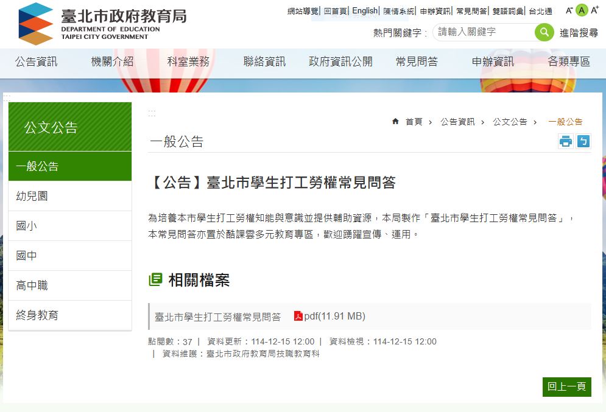
Task: Click the share/back icon beside the printer icon
Action: pyautogui.click(x=583, y=141)
